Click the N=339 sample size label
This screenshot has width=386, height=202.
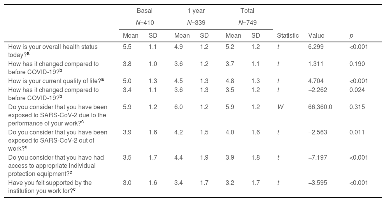tap(196, 23)
